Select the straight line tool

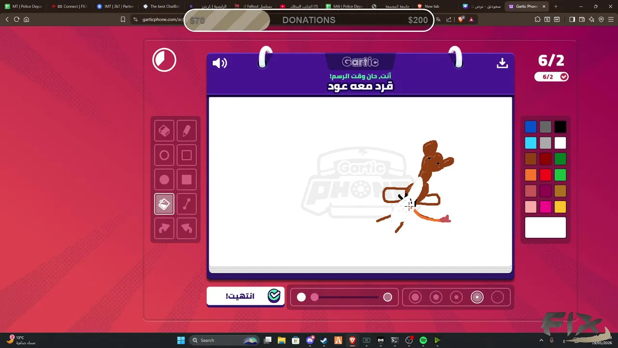[187, 204]
